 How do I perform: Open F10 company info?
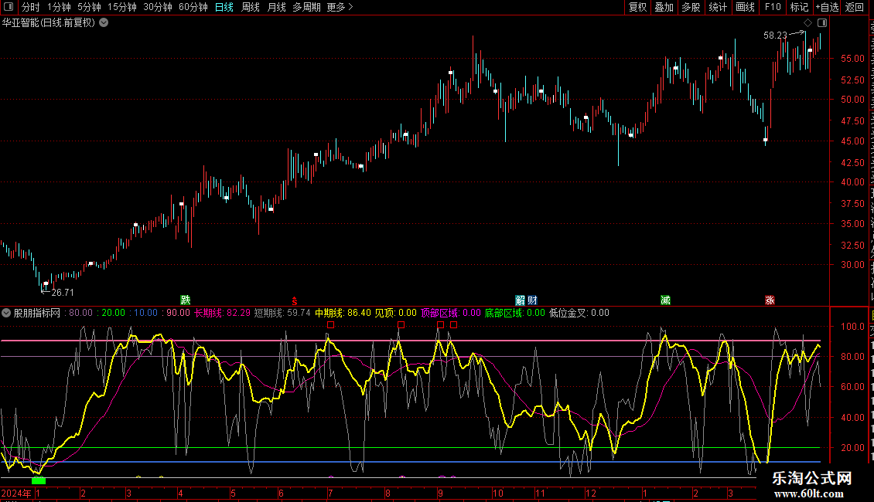[x=772, y=7]
